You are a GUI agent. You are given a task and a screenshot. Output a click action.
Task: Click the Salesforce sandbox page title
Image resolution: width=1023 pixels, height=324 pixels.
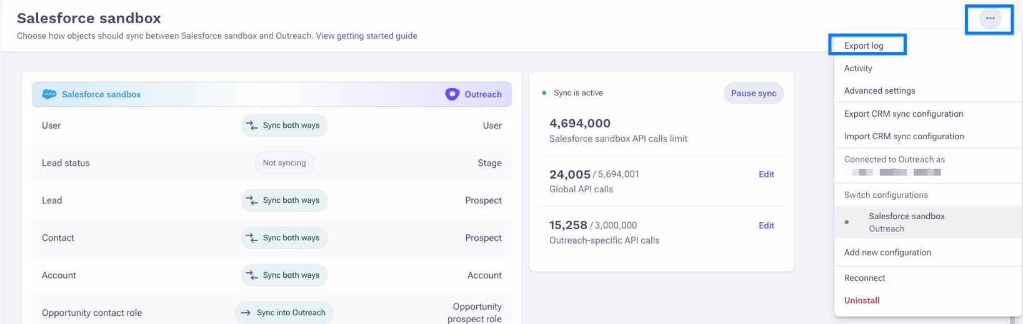[x=89, y=18]
